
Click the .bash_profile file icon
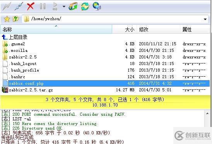pyautogui.click(x=5, y=70)
